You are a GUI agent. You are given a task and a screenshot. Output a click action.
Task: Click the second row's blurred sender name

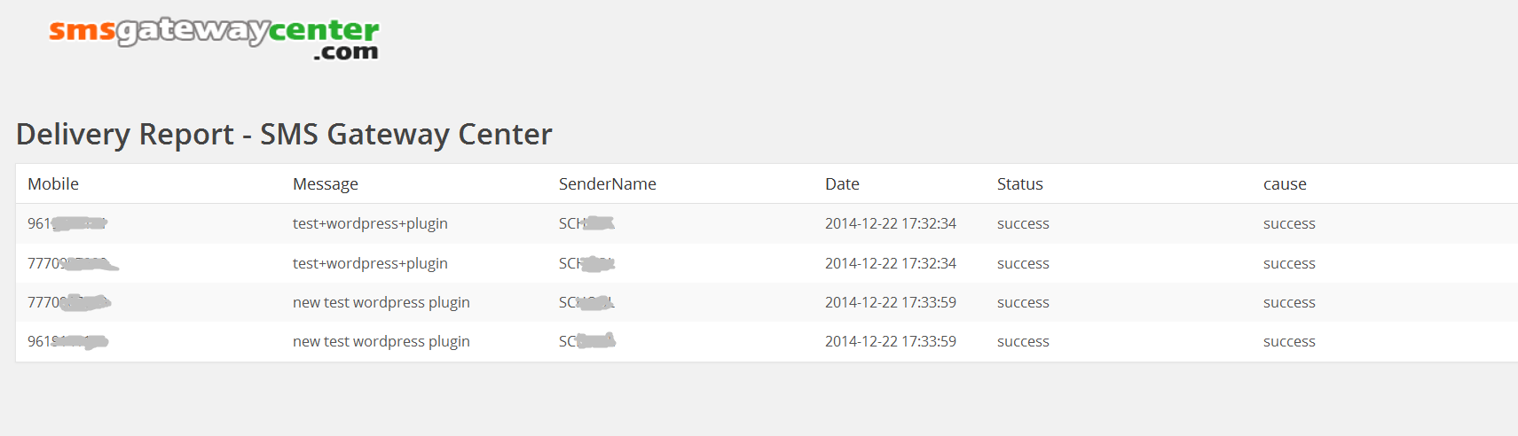click(586, 264)
